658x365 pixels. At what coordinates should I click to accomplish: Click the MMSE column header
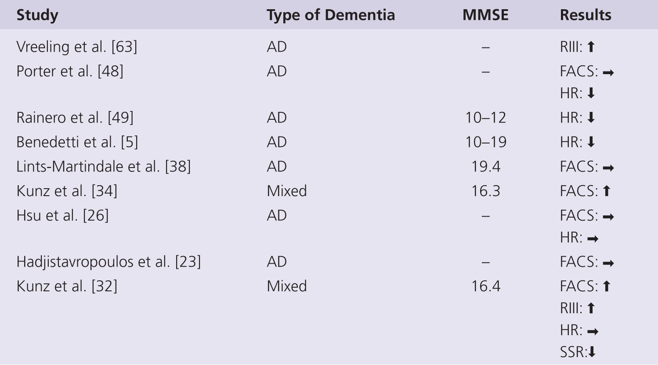[485, 15]
